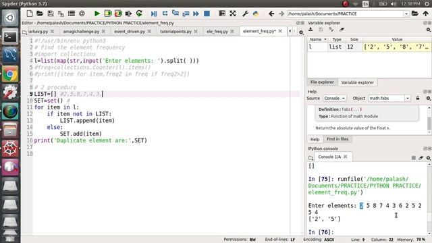Lock the Help pane with the padlock toggle
The height and width of the screenshot is (243, 432).
coord(418,98)
